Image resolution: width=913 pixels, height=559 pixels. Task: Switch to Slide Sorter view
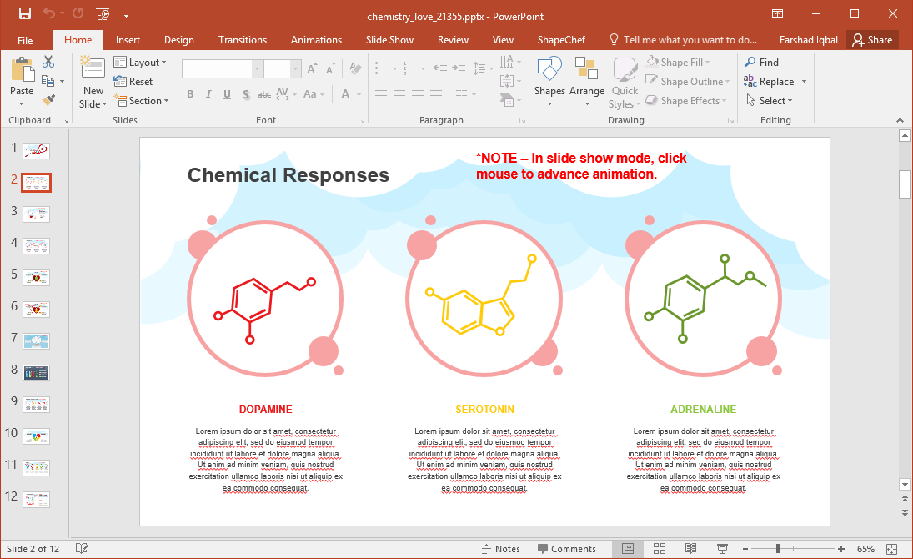659,549
